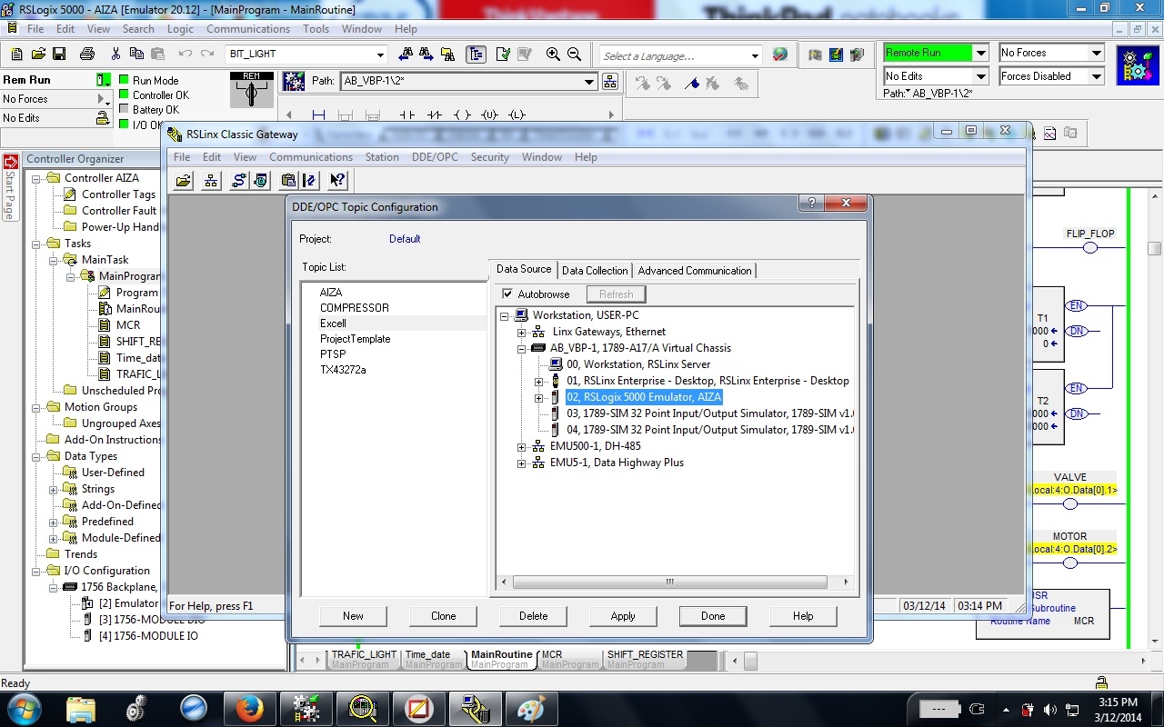Click RSLinx Driver Diagnostics toolbar icon
The image size is (1164, 727).
click(260, 180)
